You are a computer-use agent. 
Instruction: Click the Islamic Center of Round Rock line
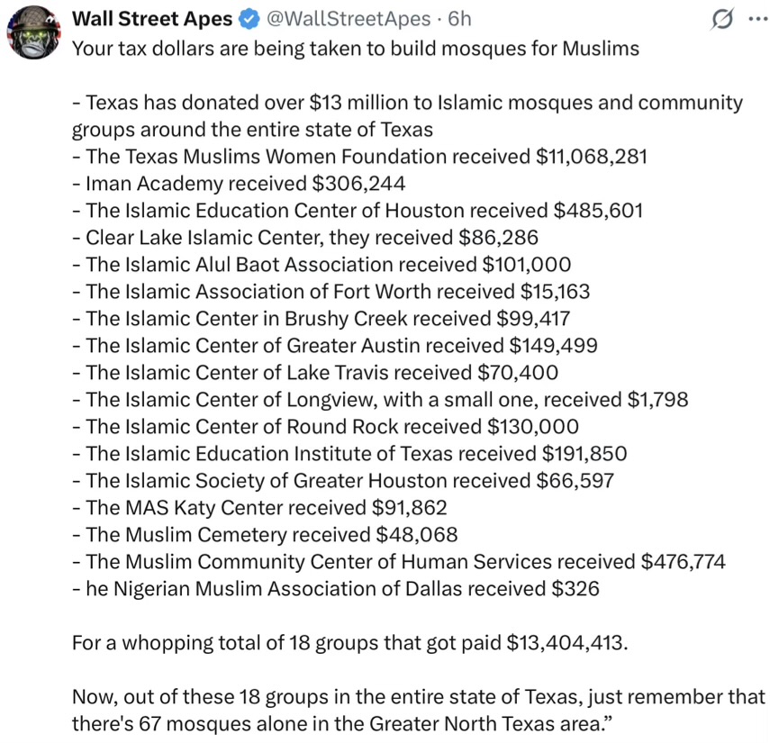point(325,427)
